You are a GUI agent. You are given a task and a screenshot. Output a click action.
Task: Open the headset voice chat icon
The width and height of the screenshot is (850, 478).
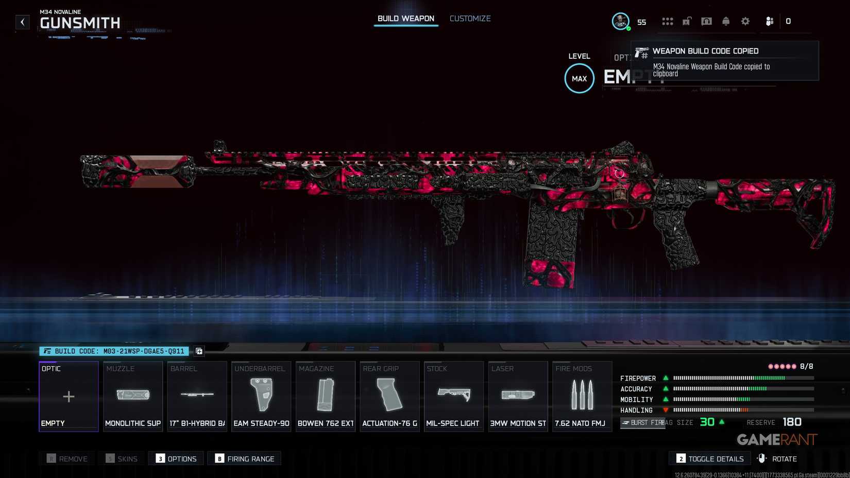tap(706, 21)
